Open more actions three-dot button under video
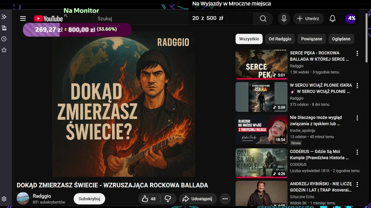371x208 pixels. (x=225, y=199)
